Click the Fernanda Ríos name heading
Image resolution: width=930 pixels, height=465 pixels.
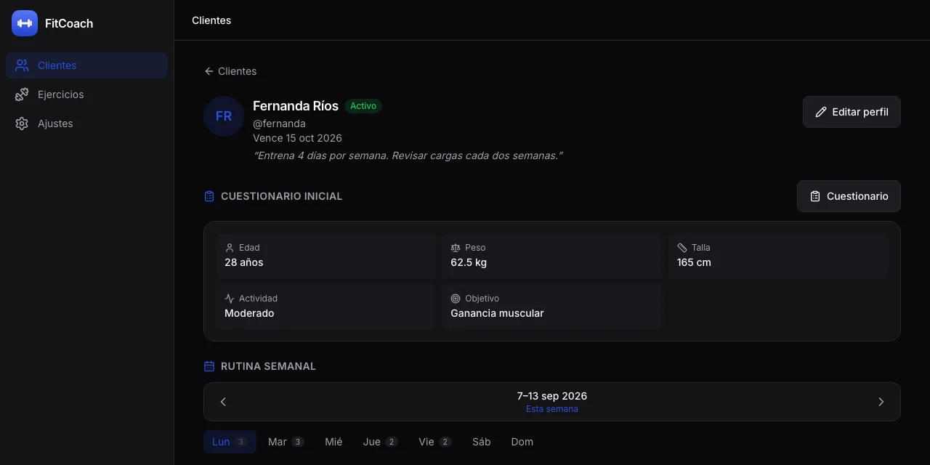point(296,106)
